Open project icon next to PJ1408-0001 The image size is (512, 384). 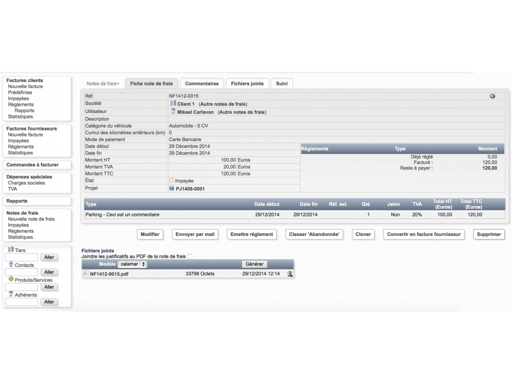tap(172, 188)
